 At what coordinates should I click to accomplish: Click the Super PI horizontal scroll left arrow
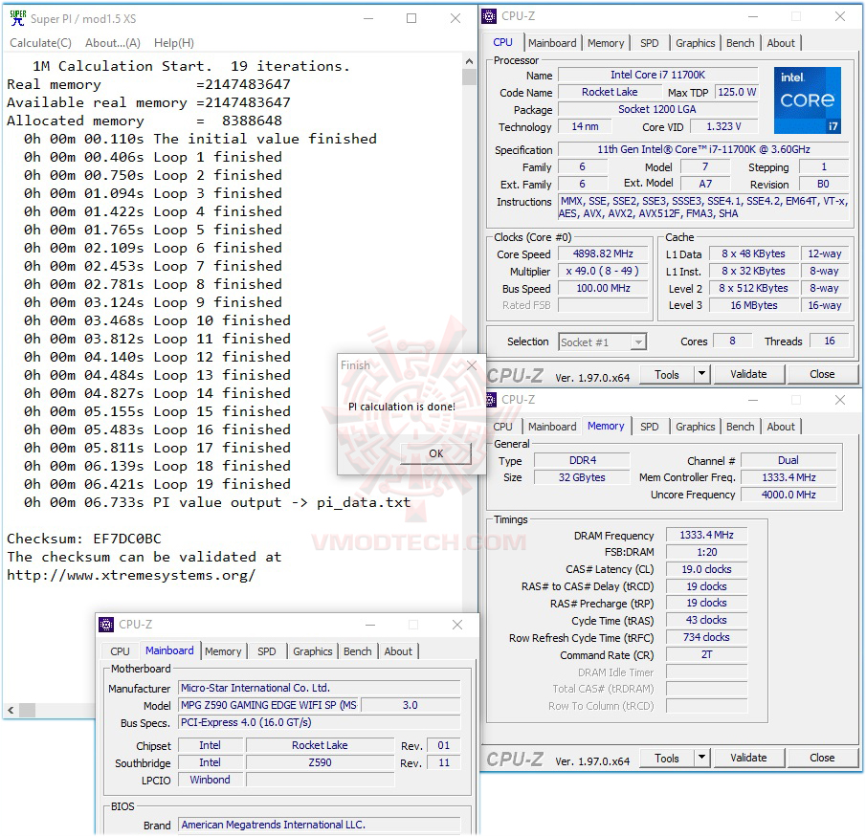[11, 710]
